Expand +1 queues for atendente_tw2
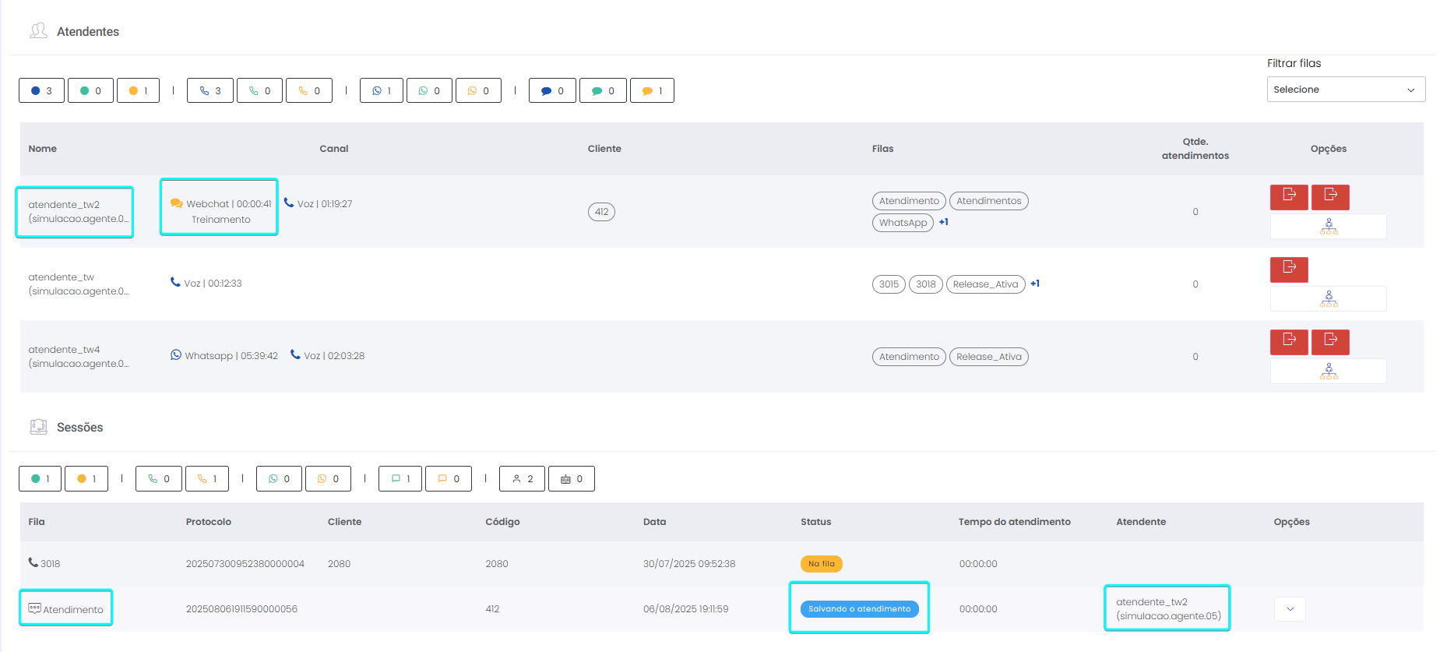1440x652 pixels. [943, 222]
